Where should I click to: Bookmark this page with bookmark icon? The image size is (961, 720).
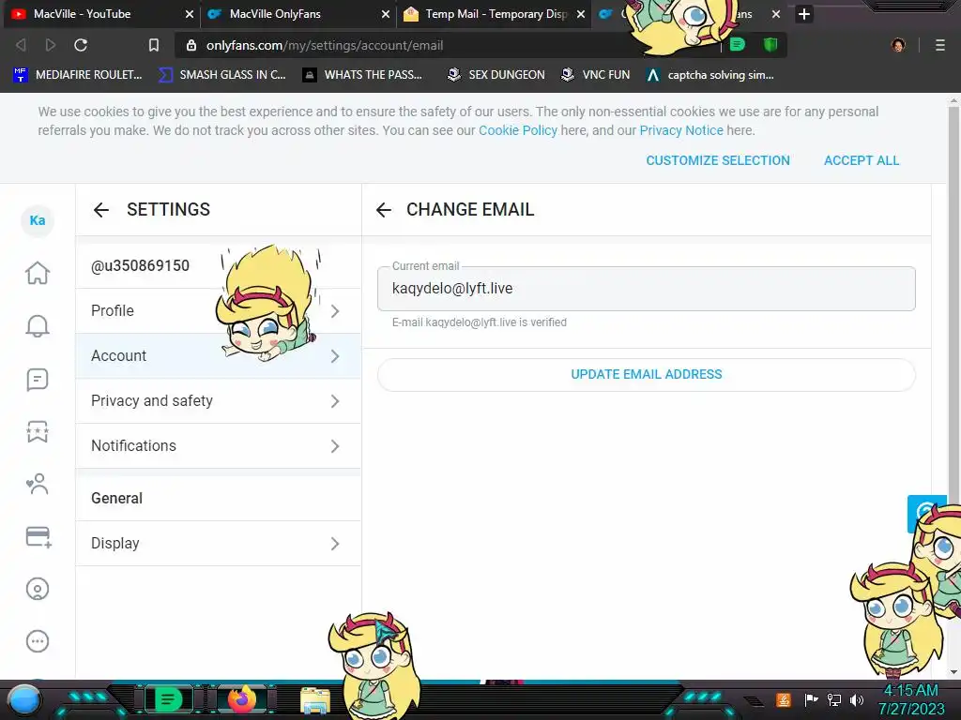coord(154,45)
